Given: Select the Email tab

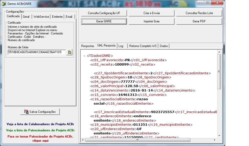Looking at the screenshot, I should (x=69, y=17).
